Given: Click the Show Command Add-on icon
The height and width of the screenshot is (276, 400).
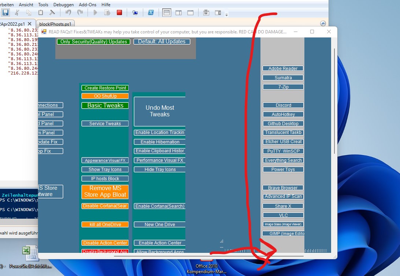Looking at the screenshot, I should click(x=218, y=12).
